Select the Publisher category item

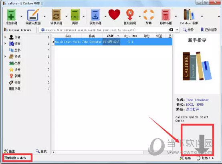pos(15,63)
